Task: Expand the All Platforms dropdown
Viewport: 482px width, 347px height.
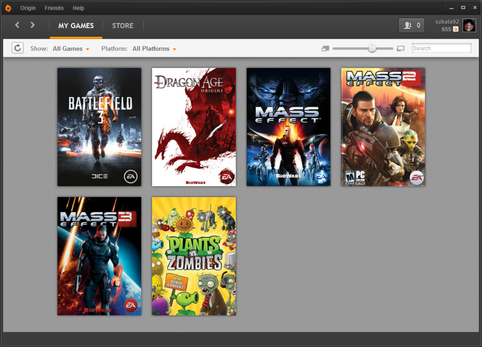Action: point(154,49)
